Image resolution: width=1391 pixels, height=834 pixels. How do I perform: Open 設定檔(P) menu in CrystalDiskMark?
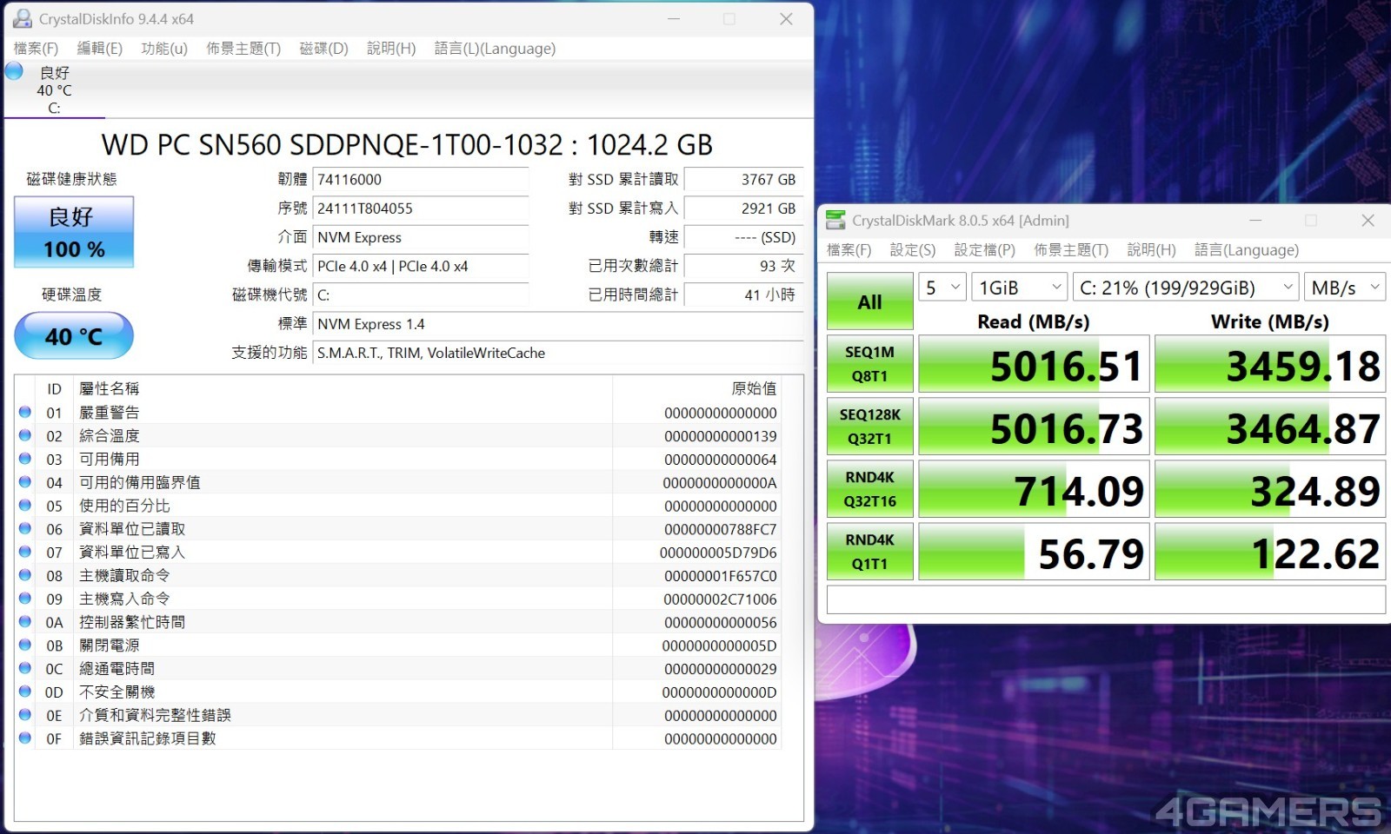coord(984,250)
